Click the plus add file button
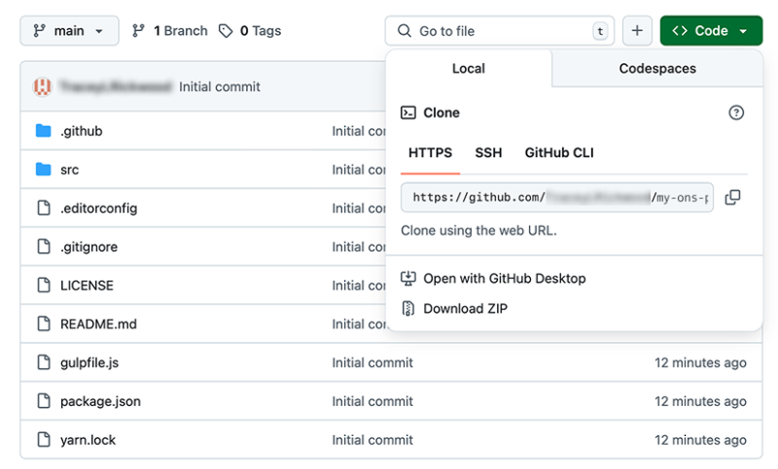Image resolution: width=778 pixels, height=469 pixels. coord(637,31)
